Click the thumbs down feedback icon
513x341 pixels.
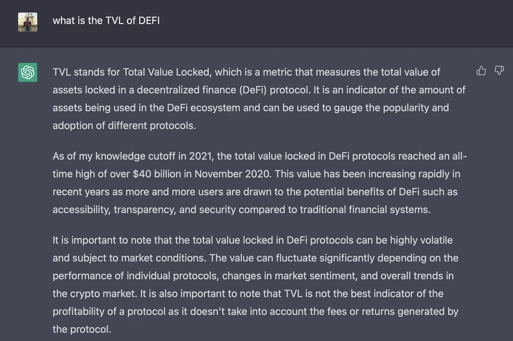(499, 71)
